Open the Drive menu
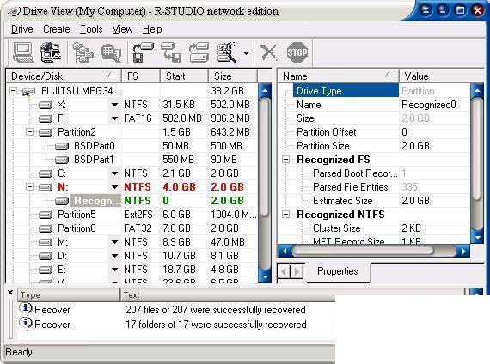The image size is (490, 364). point(21,29)
